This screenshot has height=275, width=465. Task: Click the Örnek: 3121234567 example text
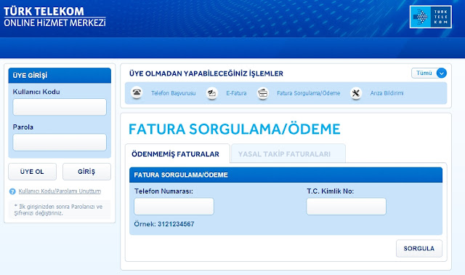tap(164, 224)
